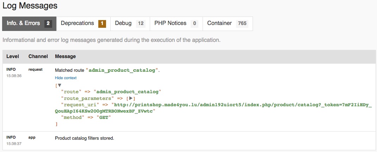Click the Hide context link
This screenshot has height=152, width=377.
point(66,78)
